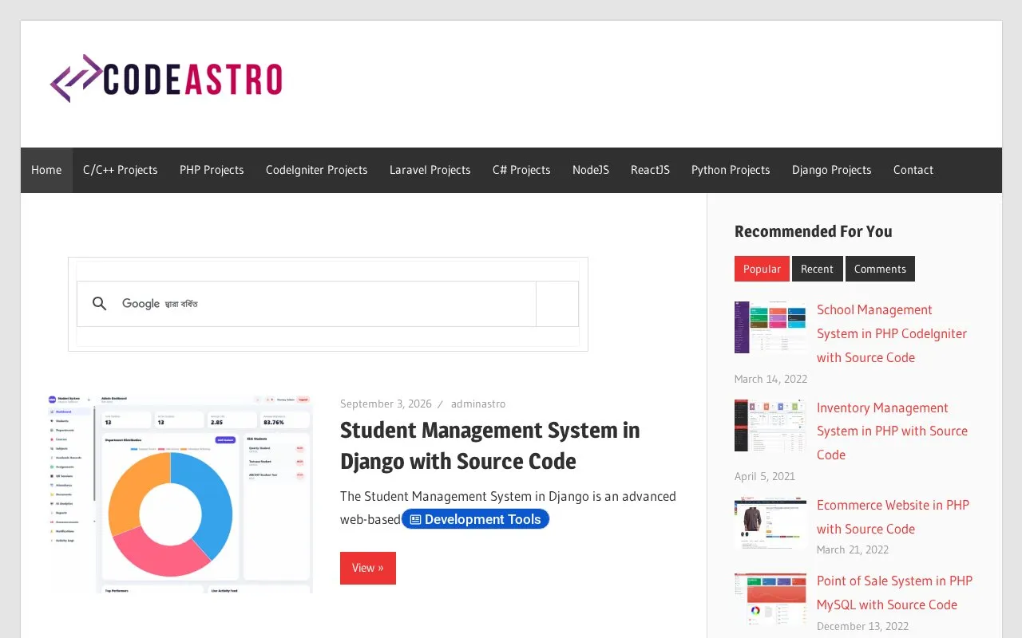The height and width of the screenshot is (638, 1022).
Task: Open ReactJS menu item
Action: coord(650,170)
